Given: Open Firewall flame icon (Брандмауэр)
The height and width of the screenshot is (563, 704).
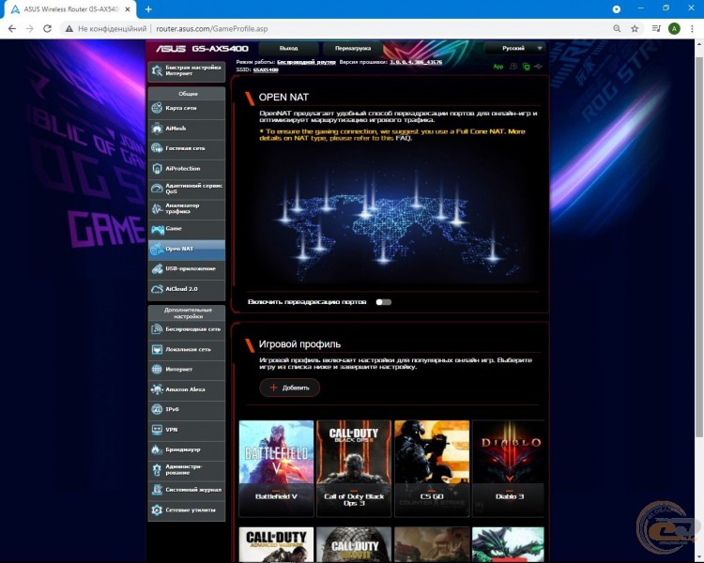Looking at the screenshot, I should pos(157,449).
